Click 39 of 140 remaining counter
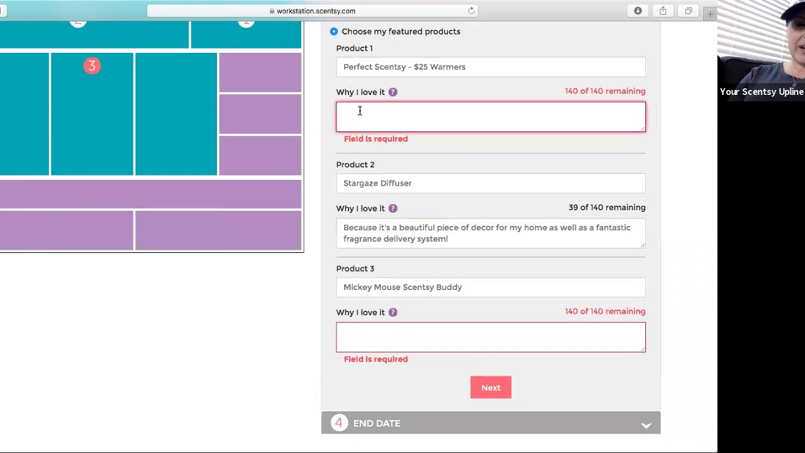This screenshot has height=453, width=805. pyautogui.click(x=607, y=208)
